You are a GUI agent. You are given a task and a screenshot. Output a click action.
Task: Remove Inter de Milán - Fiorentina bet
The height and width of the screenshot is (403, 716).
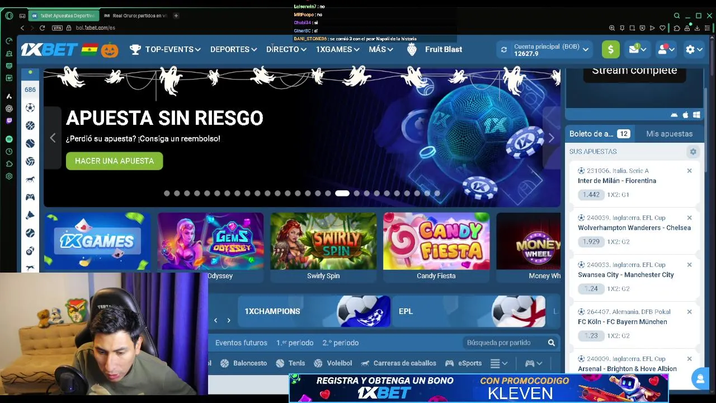pyautogui.click(x=689, y=171)
